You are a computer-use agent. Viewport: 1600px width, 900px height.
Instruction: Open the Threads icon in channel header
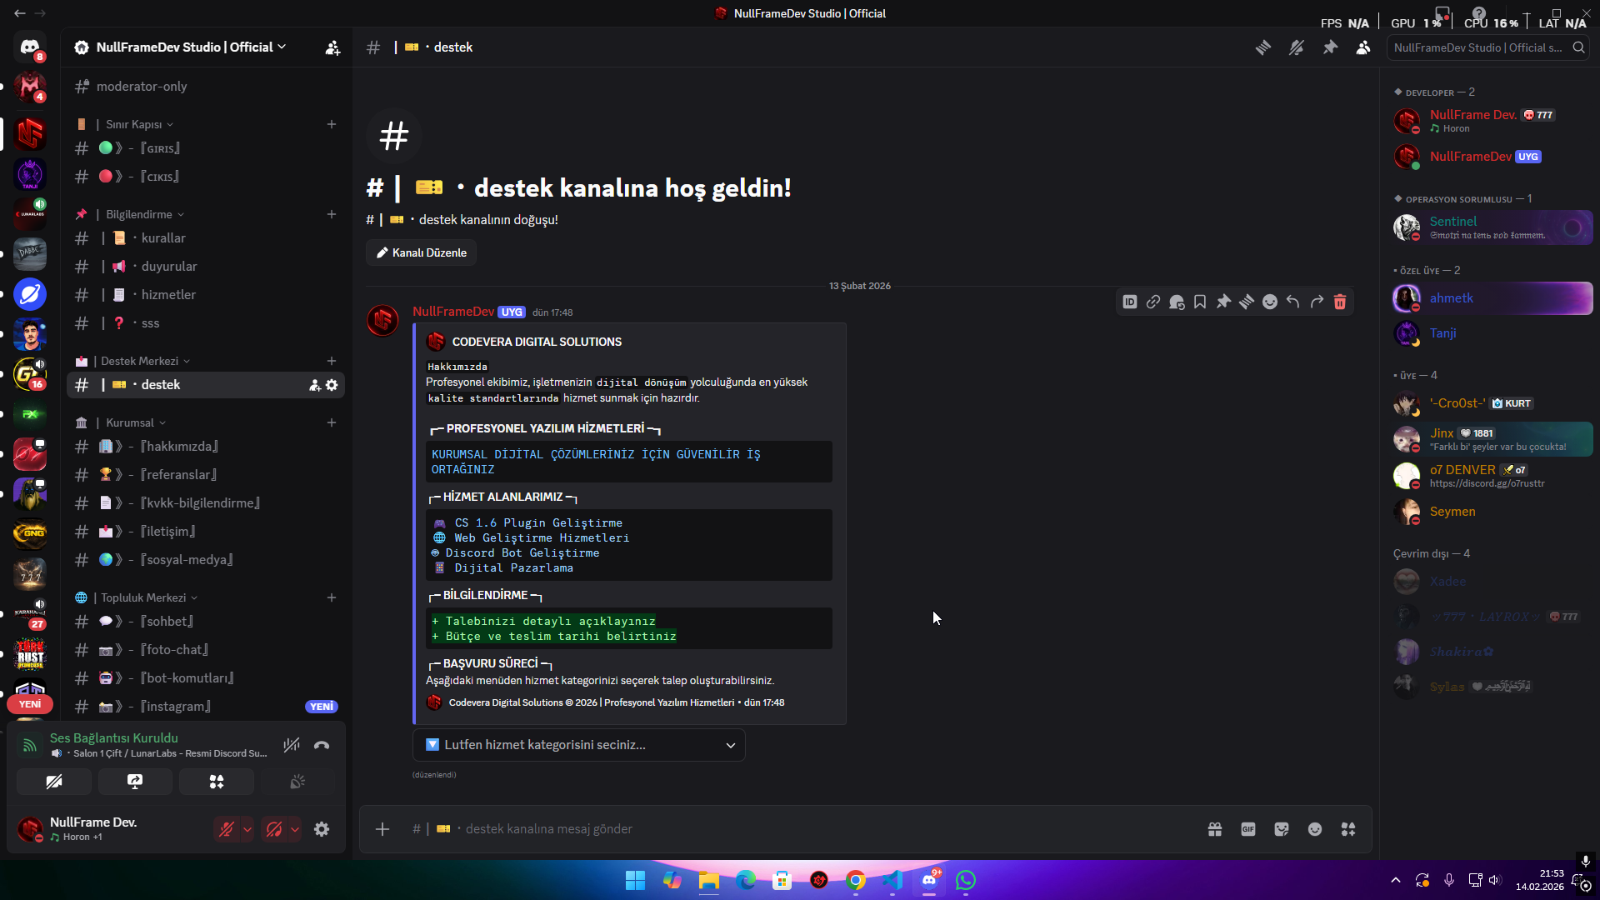[1263, 47]
